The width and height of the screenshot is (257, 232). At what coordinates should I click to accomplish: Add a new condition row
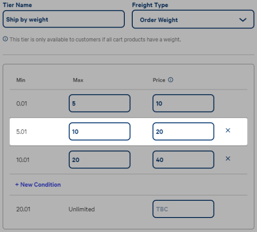(38, 184)
